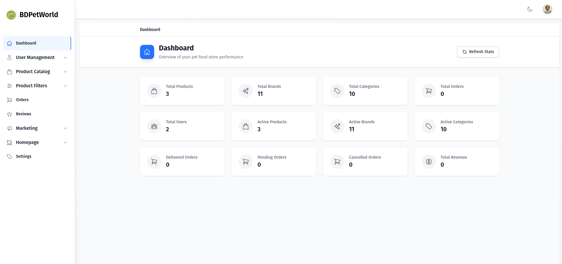562x264 pixels.
Task: Click the Dashboard breadcrumb text
Action: pyautogui.click(x=150, y=29)
